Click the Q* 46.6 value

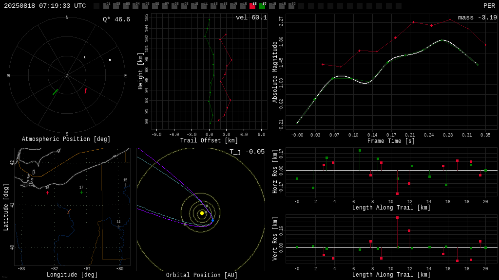(116, 19)
